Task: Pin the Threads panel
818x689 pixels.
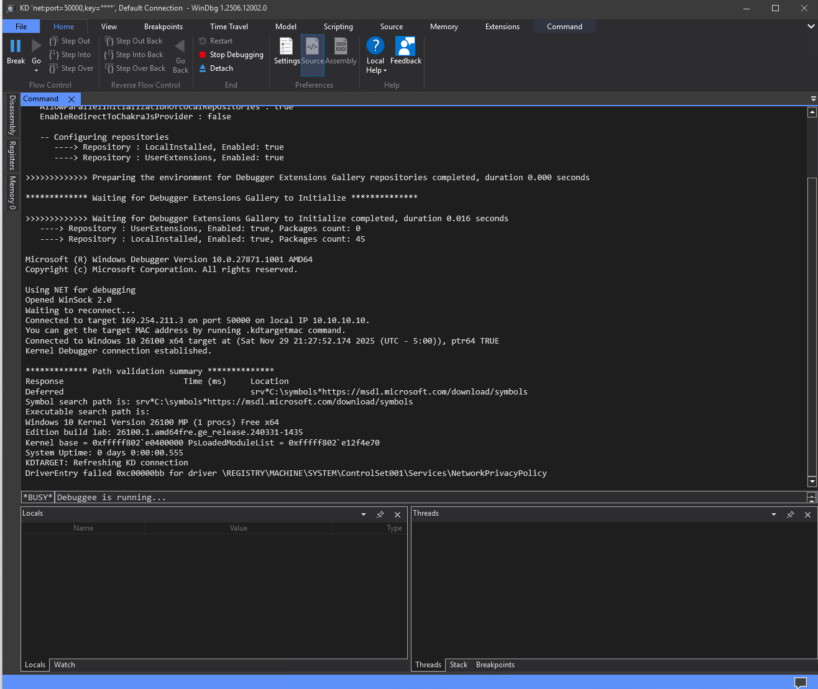Action: click(x=790, y=514)
